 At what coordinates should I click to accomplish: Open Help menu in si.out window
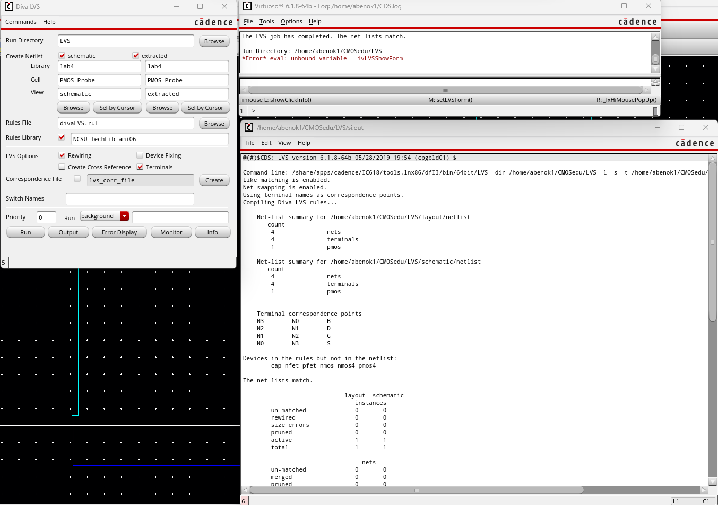coord(304,143)
